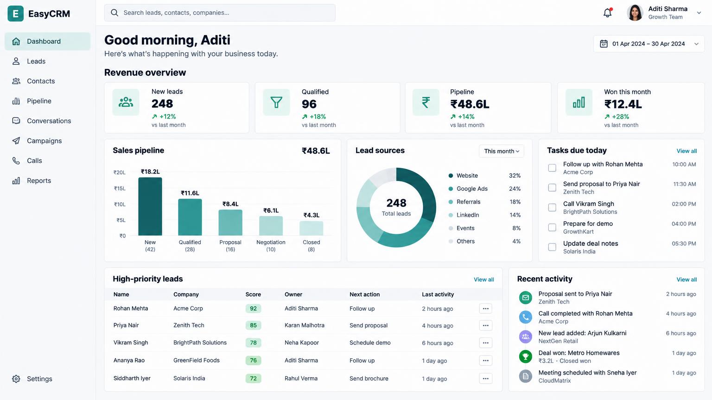Click View all in Tasks due today
This screenshot has height=400, width=712.
pyautogui.click(x=687, y=151)
